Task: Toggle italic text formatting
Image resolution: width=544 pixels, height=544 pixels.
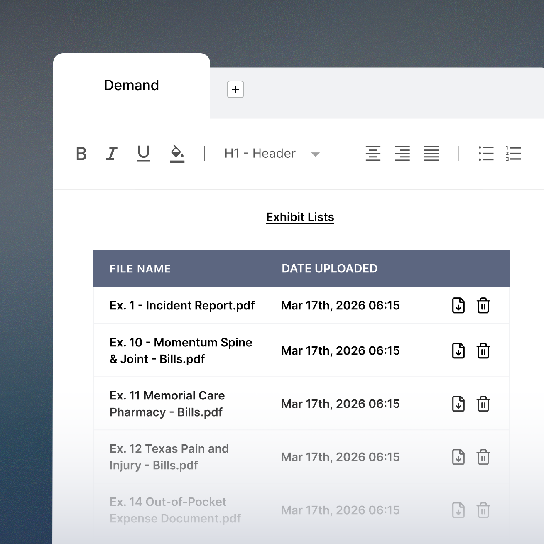Action: click(111, 154)
